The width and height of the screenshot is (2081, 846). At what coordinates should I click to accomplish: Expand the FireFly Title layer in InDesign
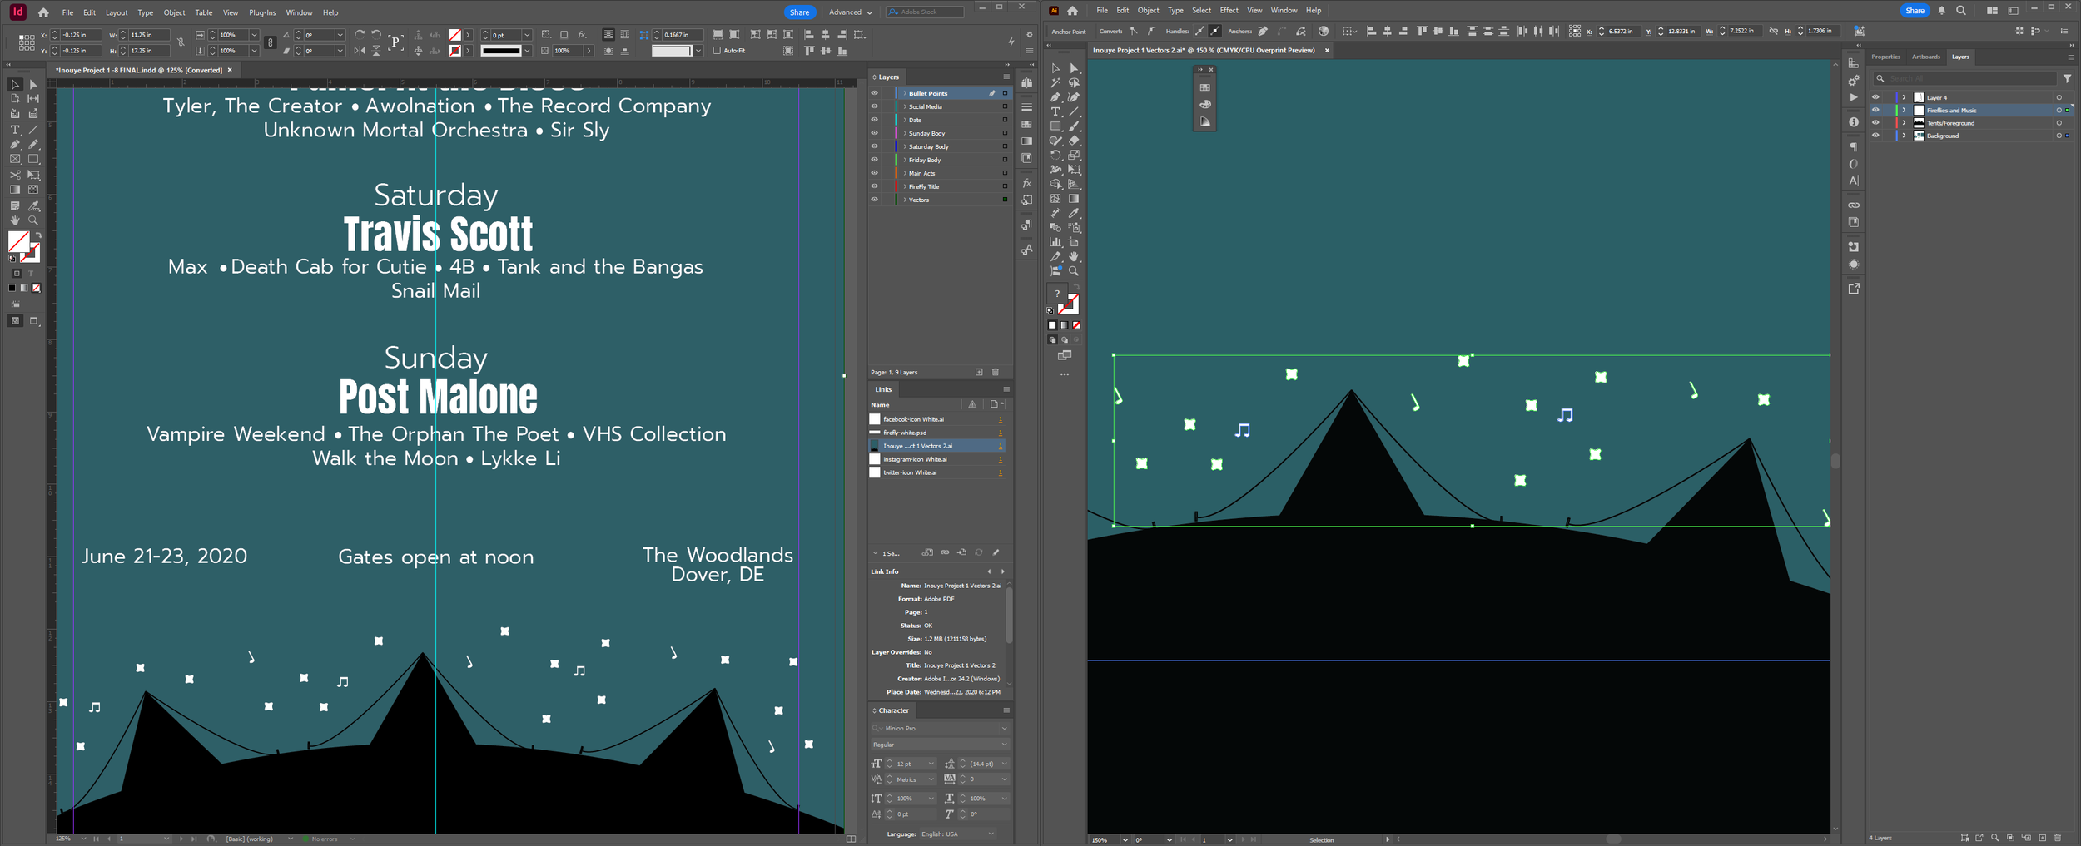click(x=905, y=186)
